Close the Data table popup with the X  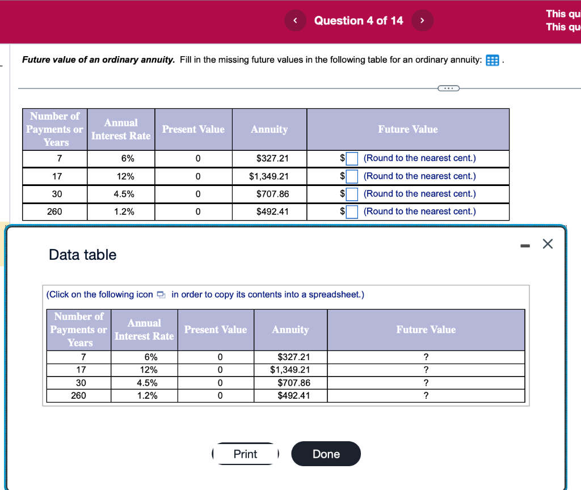(x=547, y=243)
